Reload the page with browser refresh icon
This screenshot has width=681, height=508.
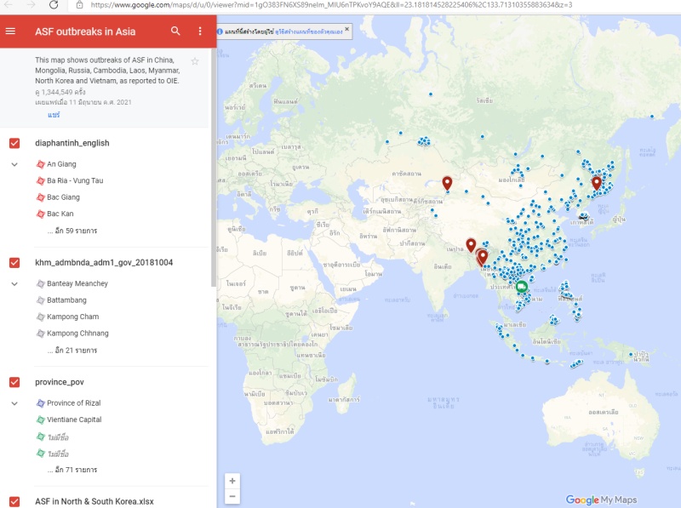(x=54, y=5)
